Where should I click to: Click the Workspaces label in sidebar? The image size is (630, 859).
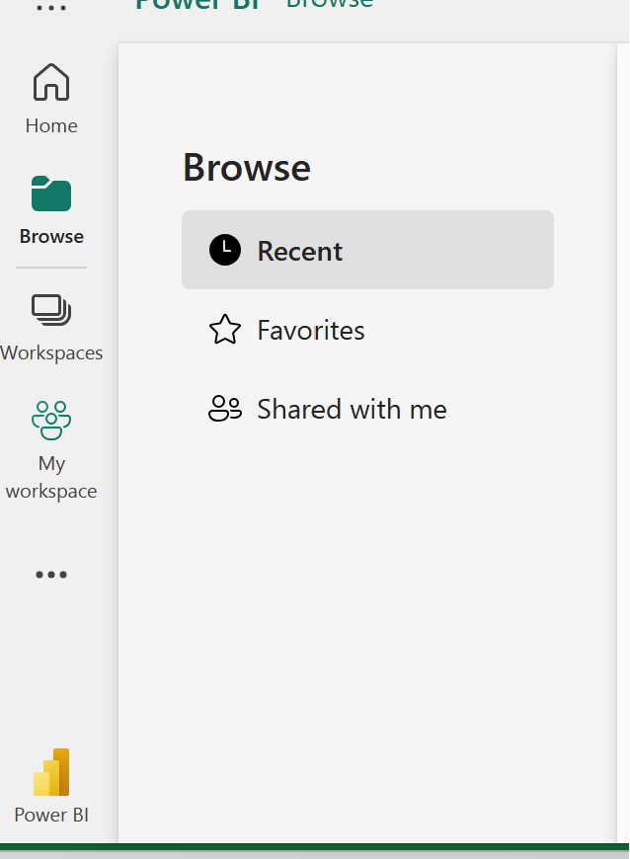[x=51, y=352]
